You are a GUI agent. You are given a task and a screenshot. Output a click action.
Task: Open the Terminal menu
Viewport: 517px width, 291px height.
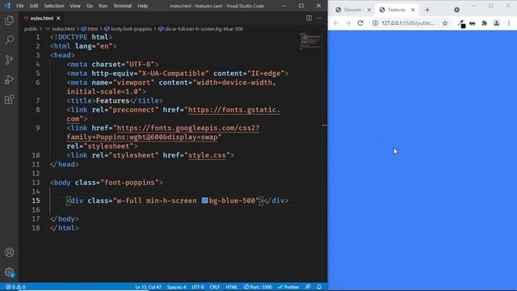click(x=122, y=6)
